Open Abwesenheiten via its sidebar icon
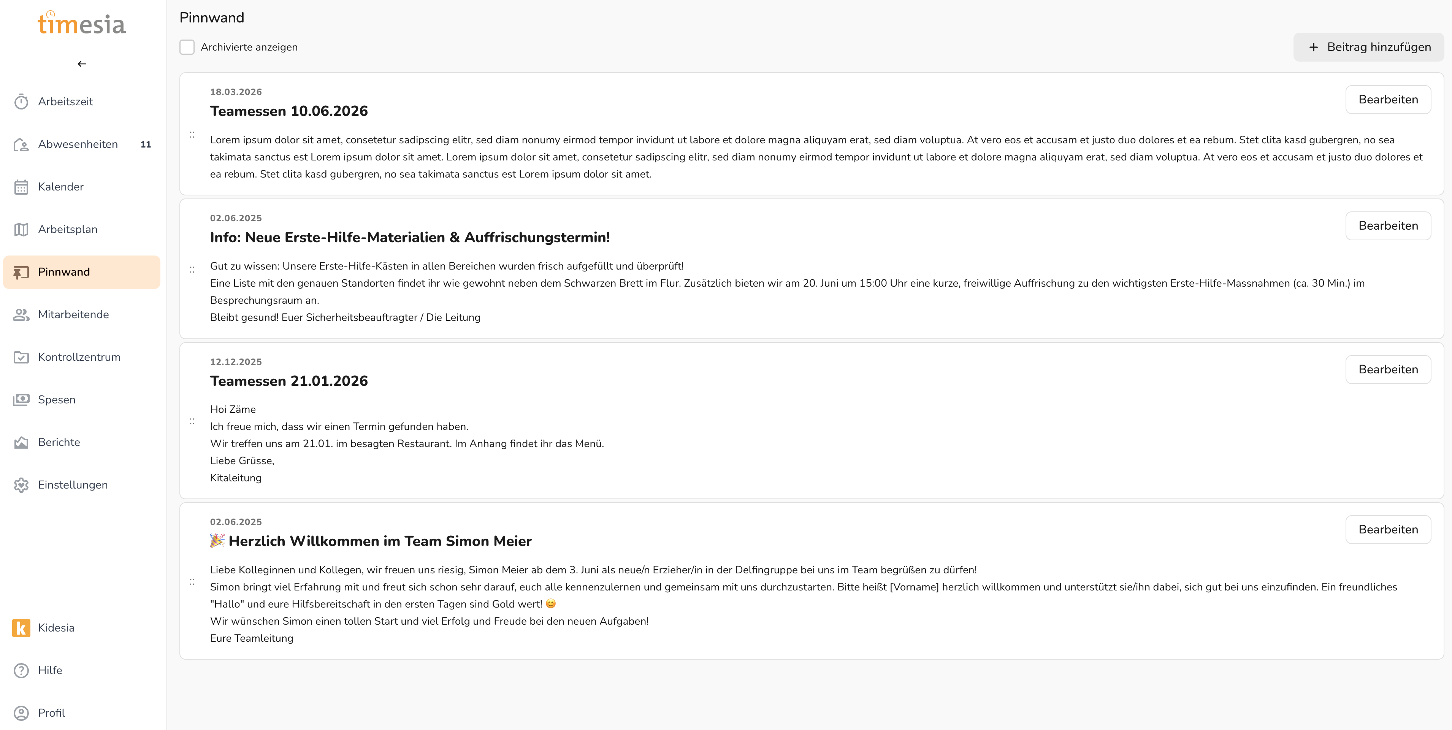Screen dimensions: 1452x730 (21, 145)
